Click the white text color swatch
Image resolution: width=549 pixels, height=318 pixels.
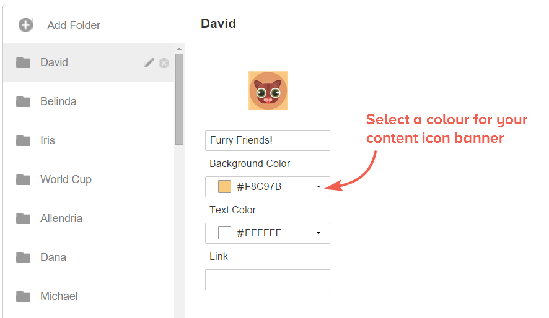(224, 233)
